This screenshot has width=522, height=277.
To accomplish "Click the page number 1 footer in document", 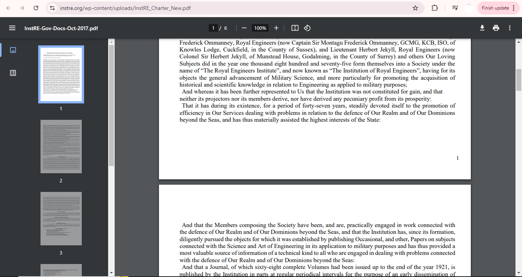I will point(457,158).
